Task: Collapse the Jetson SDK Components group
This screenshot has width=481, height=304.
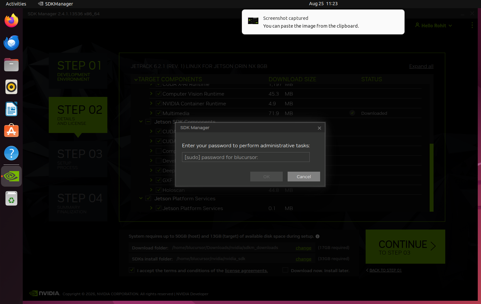Action: click(x=141, y=122)
